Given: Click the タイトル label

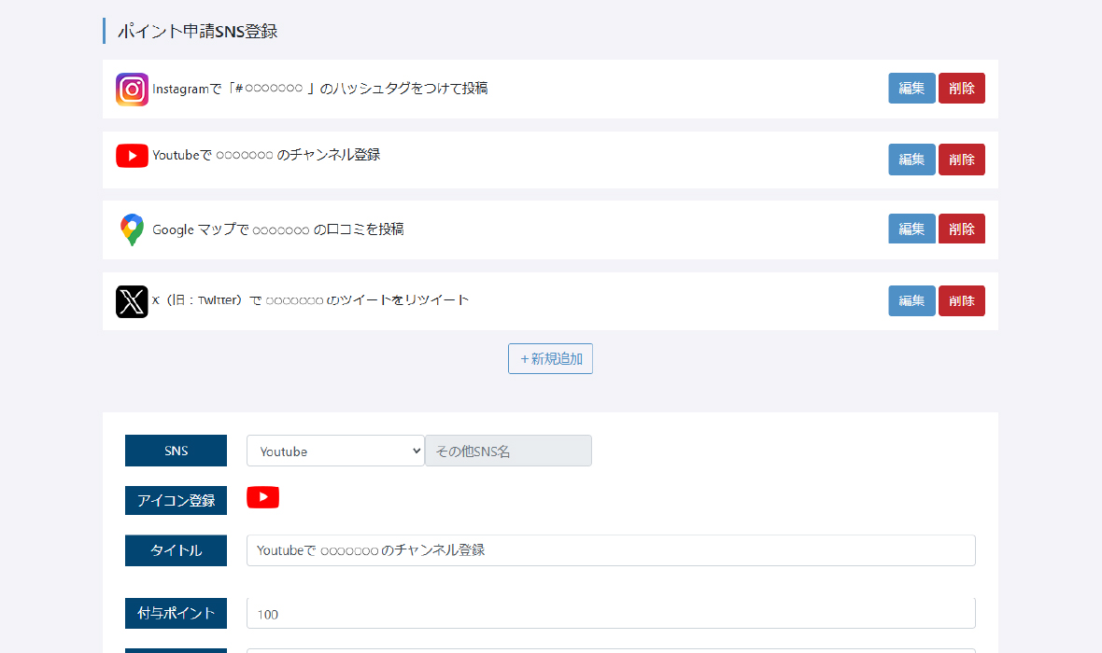Looking at the screenshot, I should tap(176, 550).
